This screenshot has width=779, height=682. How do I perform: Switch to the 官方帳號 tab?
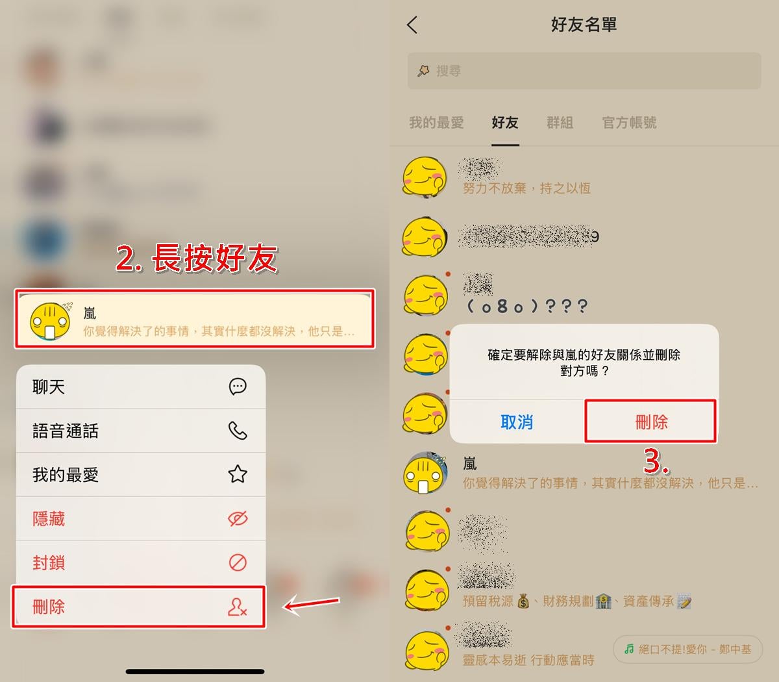[x=629, y=123]
